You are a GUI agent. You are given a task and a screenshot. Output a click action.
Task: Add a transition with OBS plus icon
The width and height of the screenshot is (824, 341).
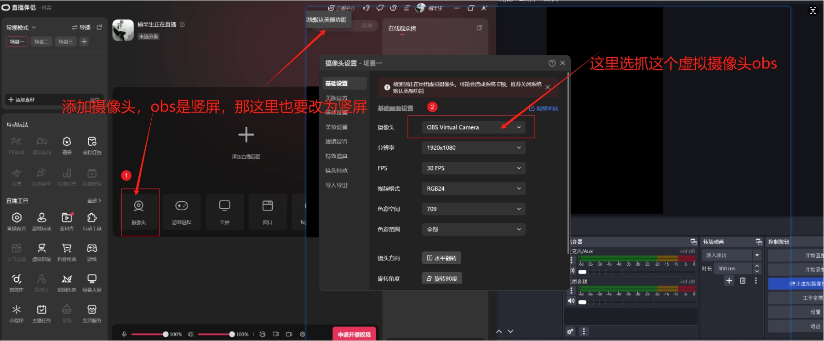(729, 280)
